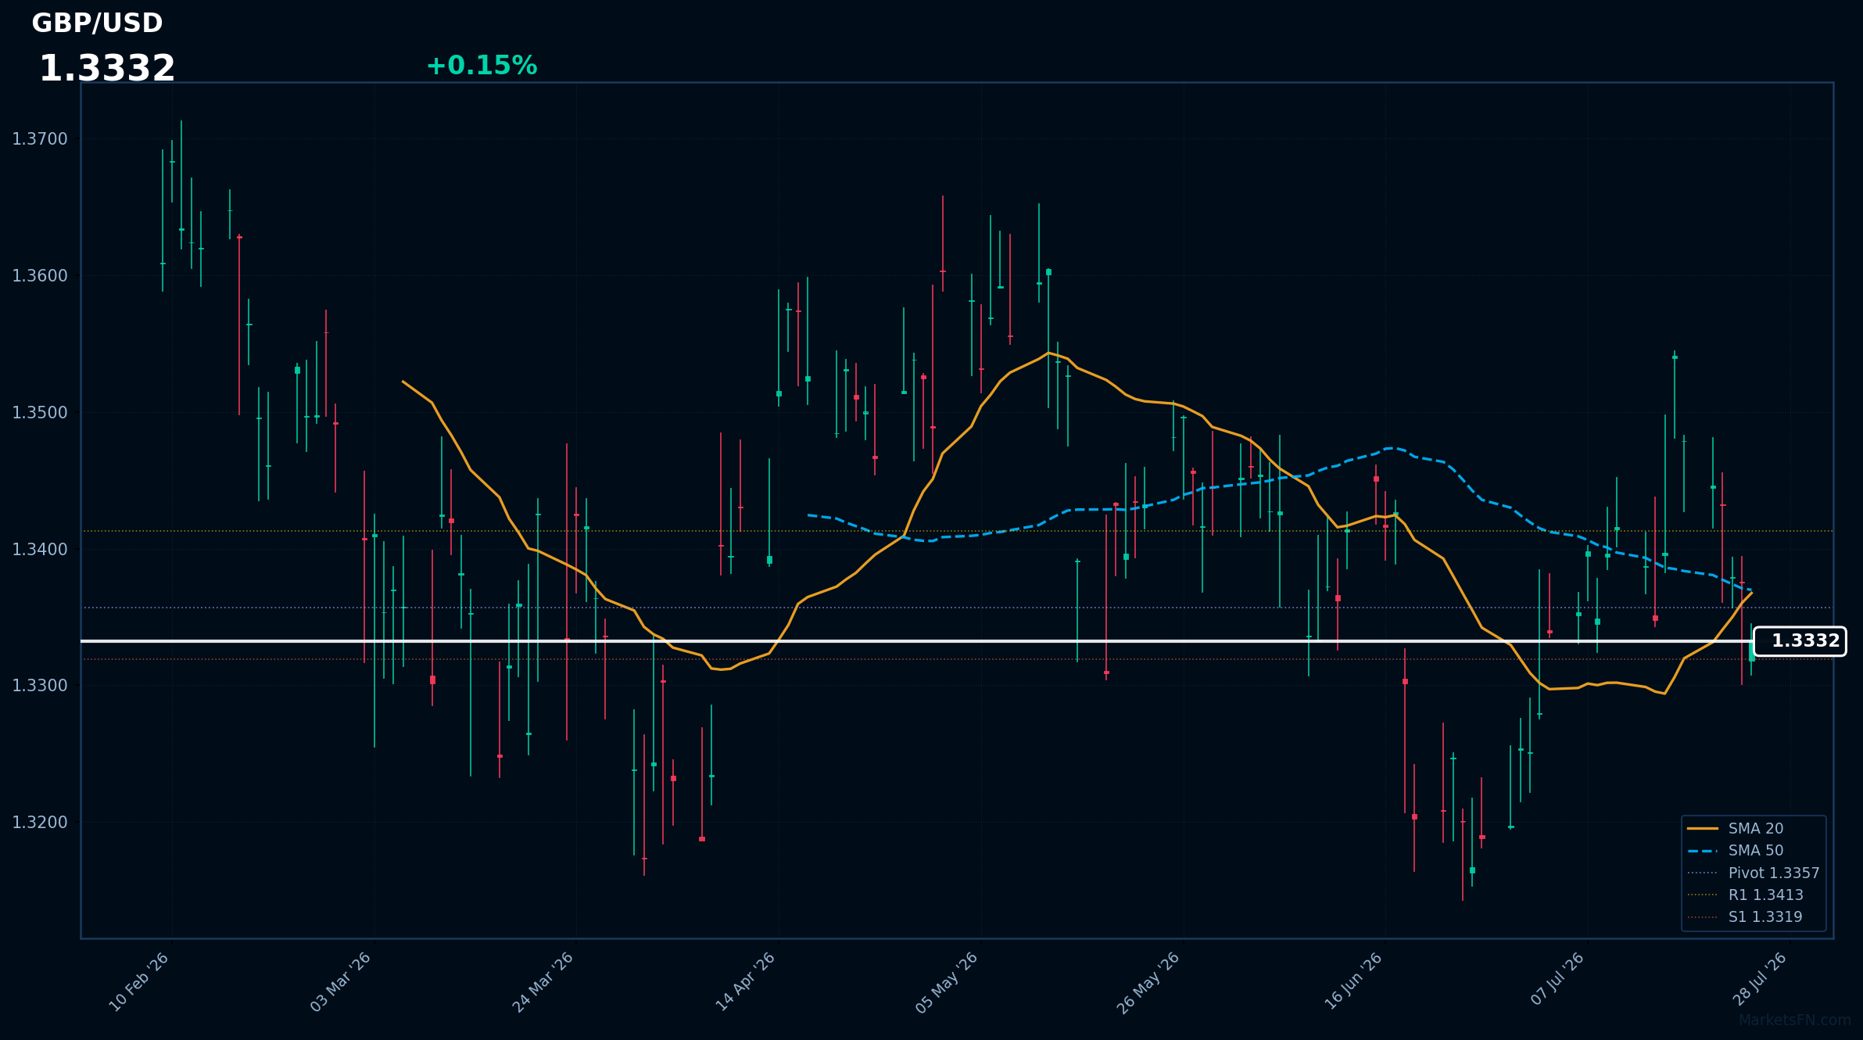Click the 14 Apr '26 date label

pos(746,982)
